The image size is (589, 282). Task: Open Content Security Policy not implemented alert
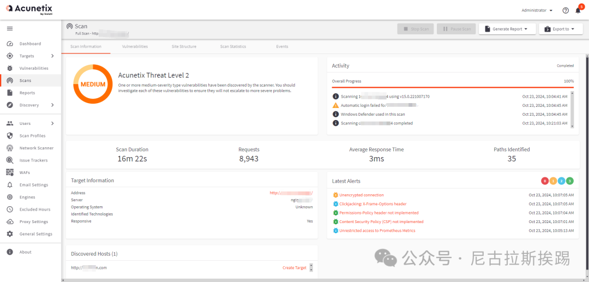[381, 222]
